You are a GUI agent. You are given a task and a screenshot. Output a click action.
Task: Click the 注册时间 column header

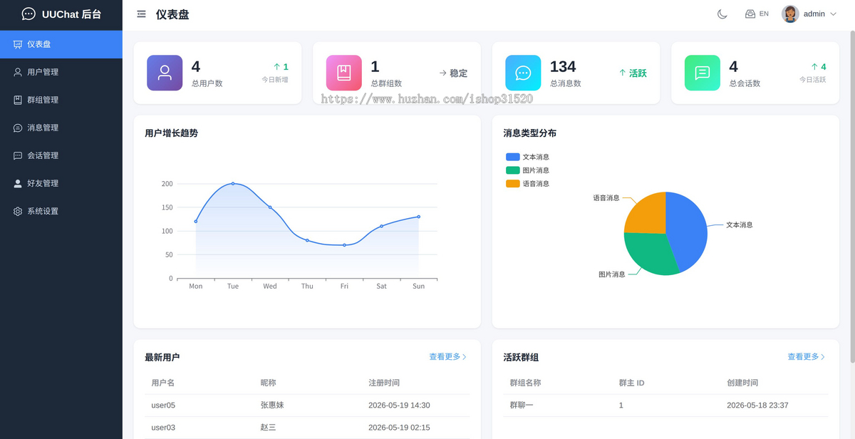[384, 383]
